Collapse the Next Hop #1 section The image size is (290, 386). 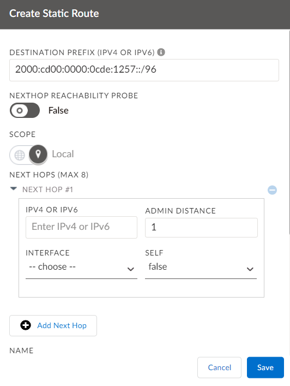[13, 189]
